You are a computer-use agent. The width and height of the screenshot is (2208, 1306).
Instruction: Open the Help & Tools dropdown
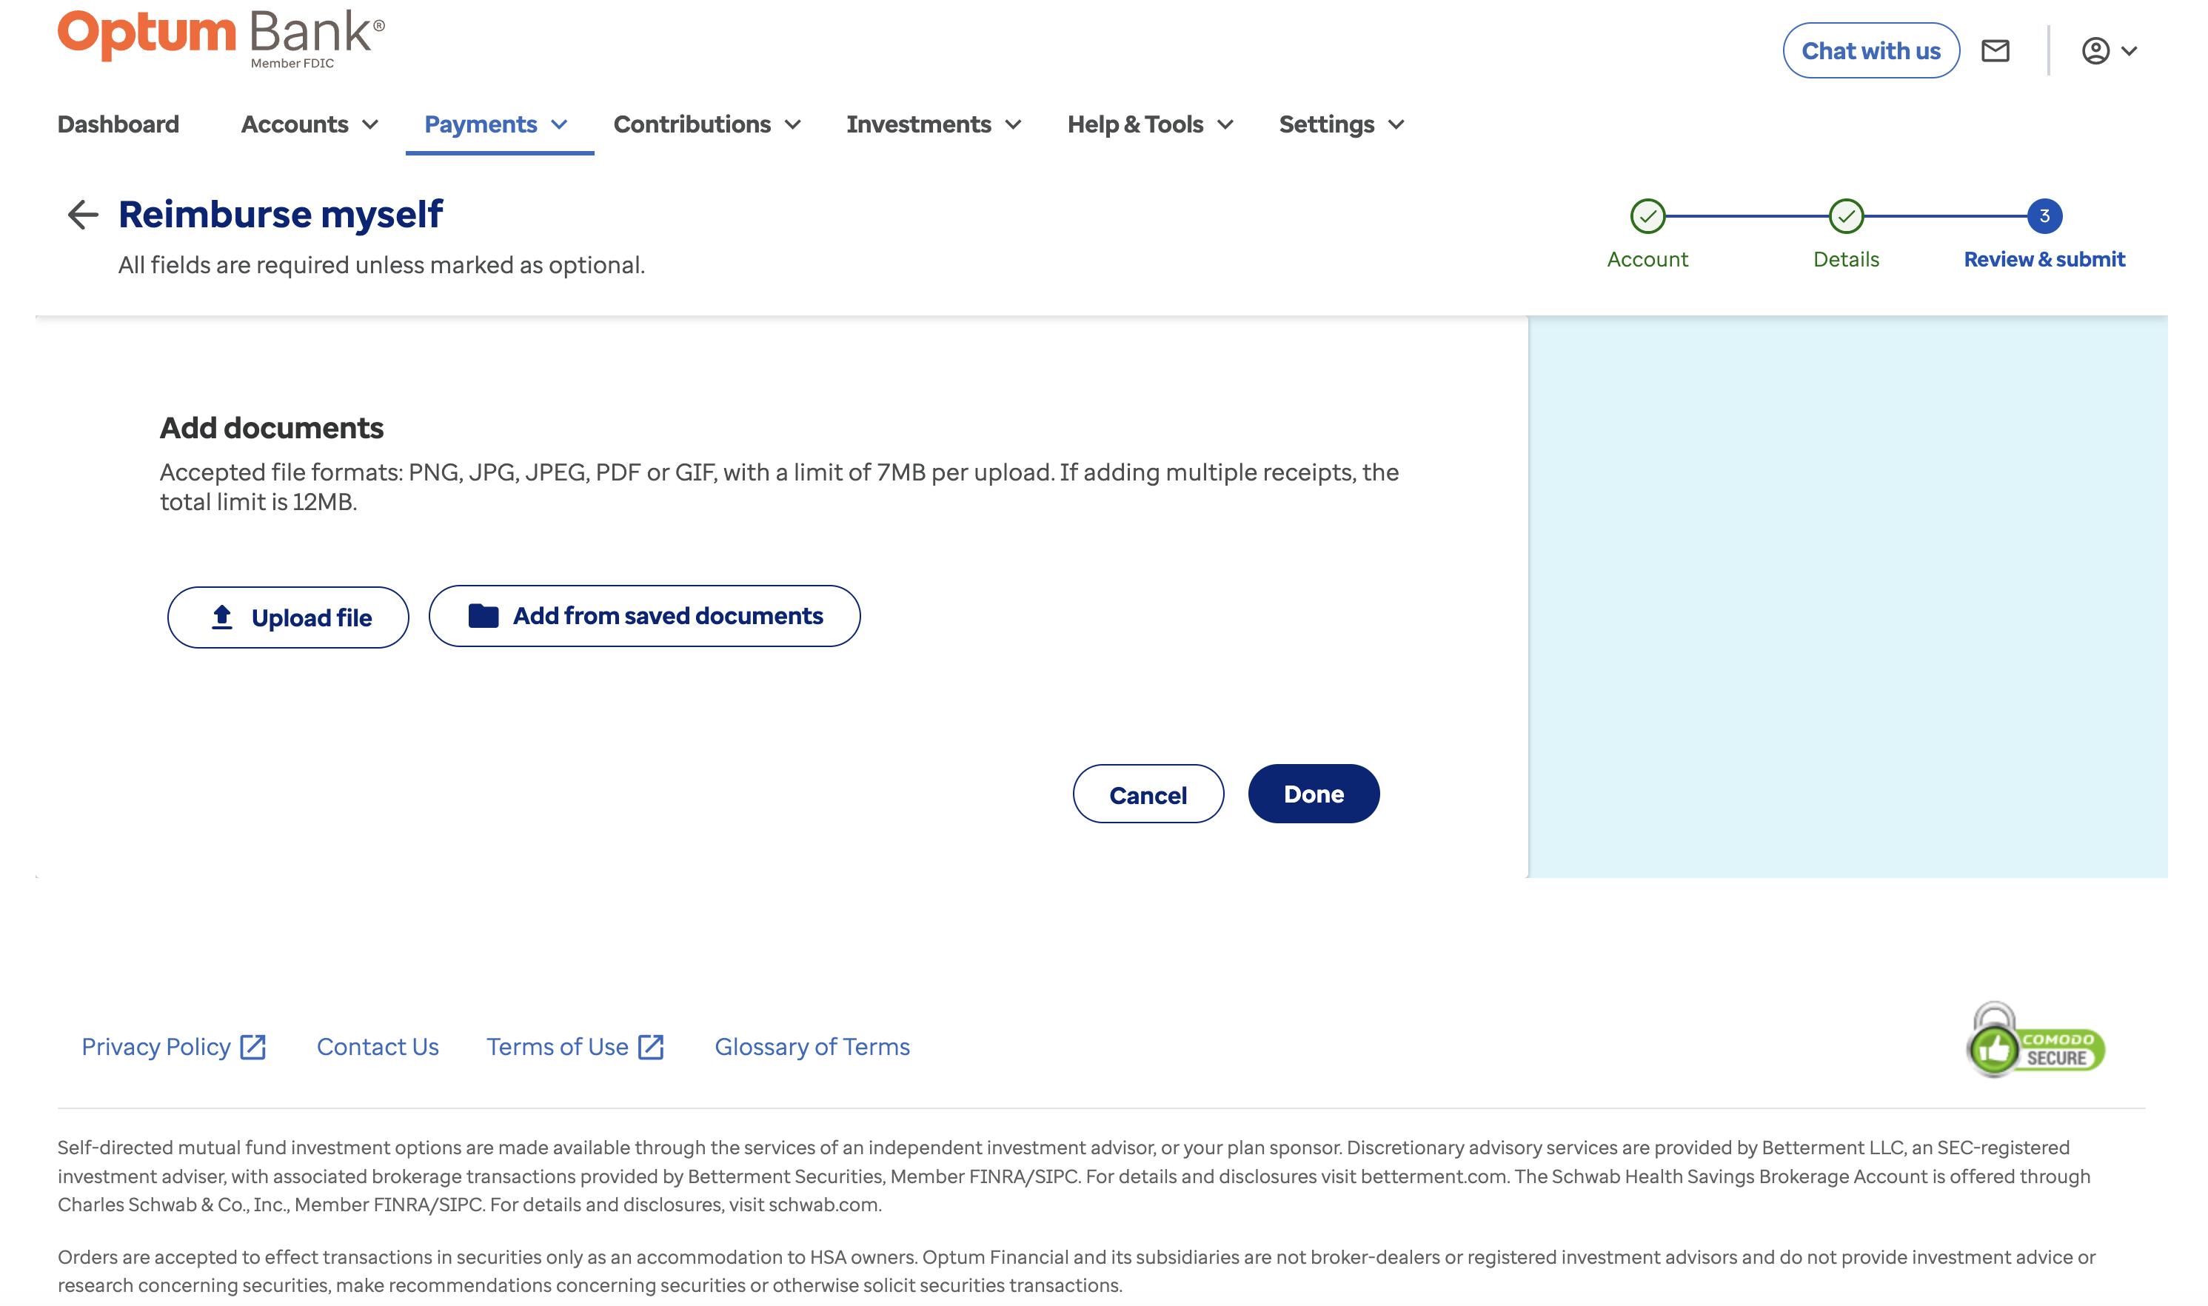tap(1149, 124)
